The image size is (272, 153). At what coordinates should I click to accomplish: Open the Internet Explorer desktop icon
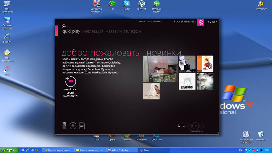pyautogui.click(x=7, y=38)
